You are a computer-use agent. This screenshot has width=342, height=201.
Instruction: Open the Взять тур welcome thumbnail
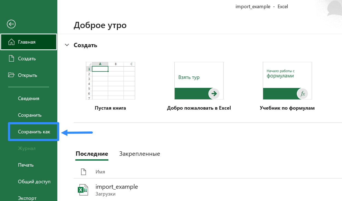pos(199,80)
